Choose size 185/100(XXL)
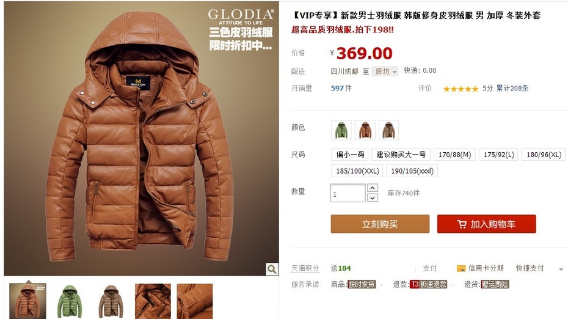The image size is (568, 319). click(x=357, y=170)
